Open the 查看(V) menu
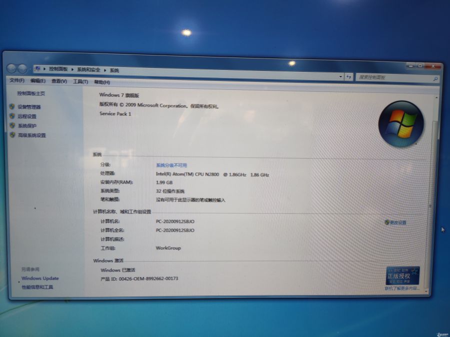 coord(59,81)
